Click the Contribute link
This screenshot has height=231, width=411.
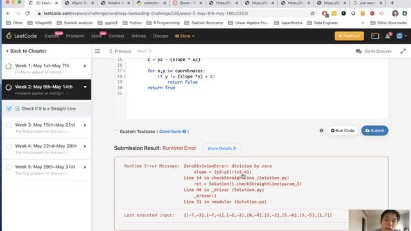point(170,132)
